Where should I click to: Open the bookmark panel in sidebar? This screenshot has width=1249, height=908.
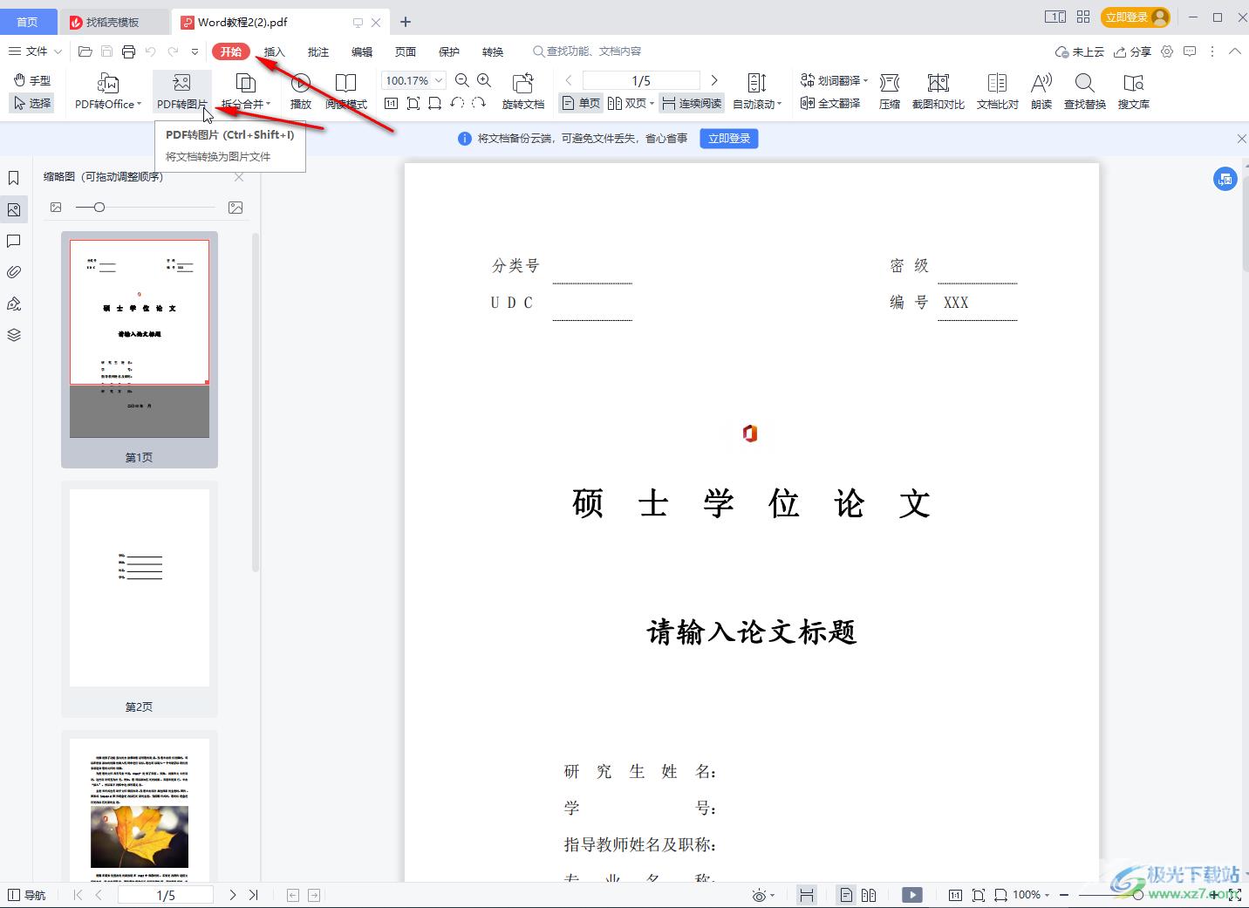[14, 179]
